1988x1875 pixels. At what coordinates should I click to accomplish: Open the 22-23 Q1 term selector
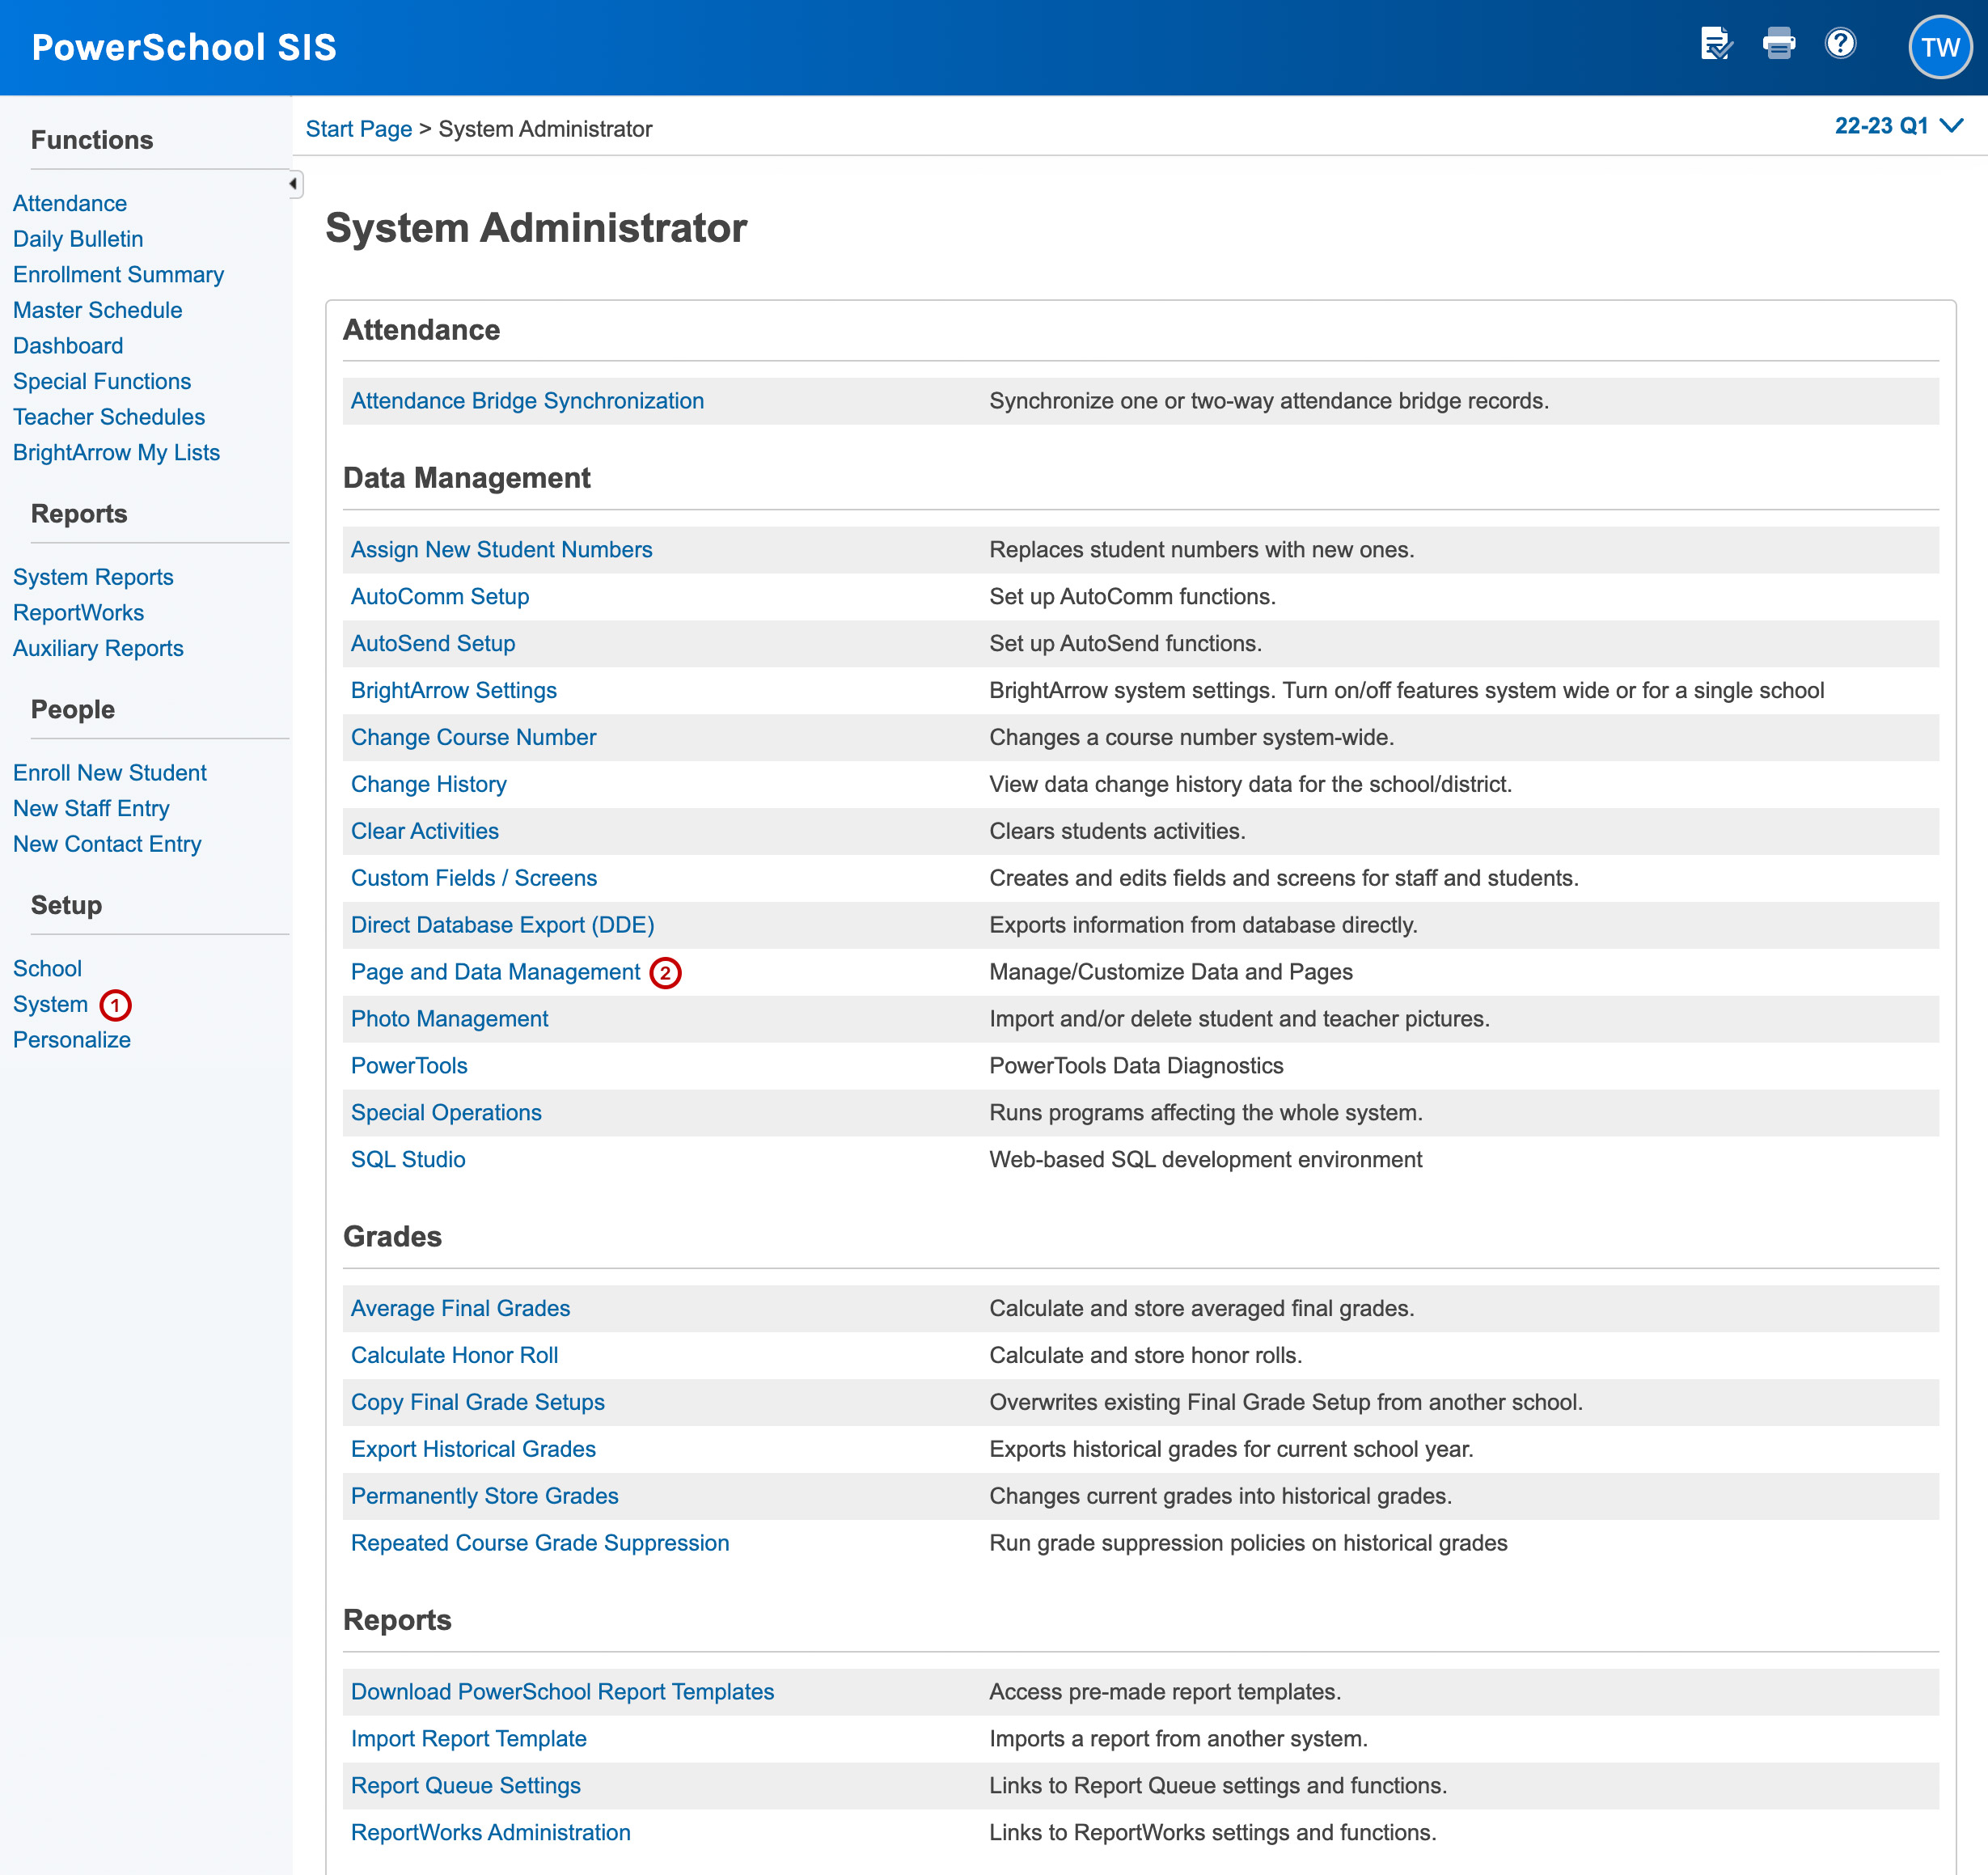(1899, 126)
